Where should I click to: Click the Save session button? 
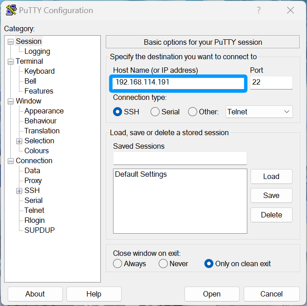click(x=271, y=196)
